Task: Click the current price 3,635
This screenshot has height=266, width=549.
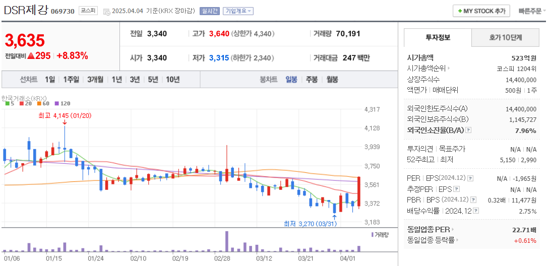Action: click(25, 41)
